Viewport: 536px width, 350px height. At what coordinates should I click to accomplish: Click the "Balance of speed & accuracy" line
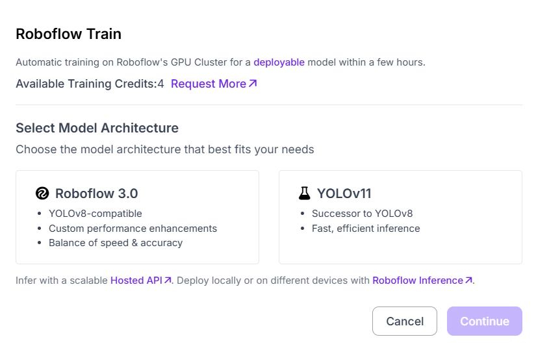[x=116, y=243]
